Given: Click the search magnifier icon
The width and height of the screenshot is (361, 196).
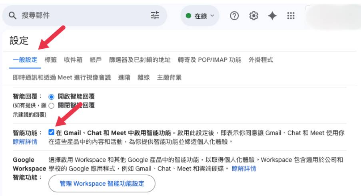Looking at the screenshot, I should tap(12, 16).
